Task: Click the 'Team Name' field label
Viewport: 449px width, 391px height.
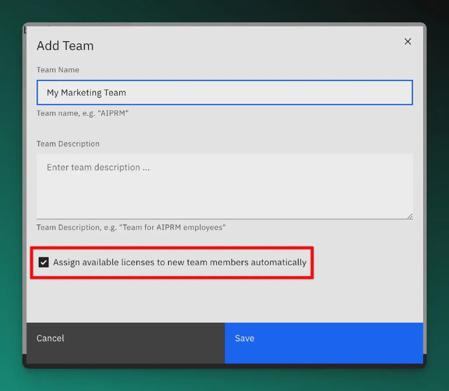Action: point(58,70)
